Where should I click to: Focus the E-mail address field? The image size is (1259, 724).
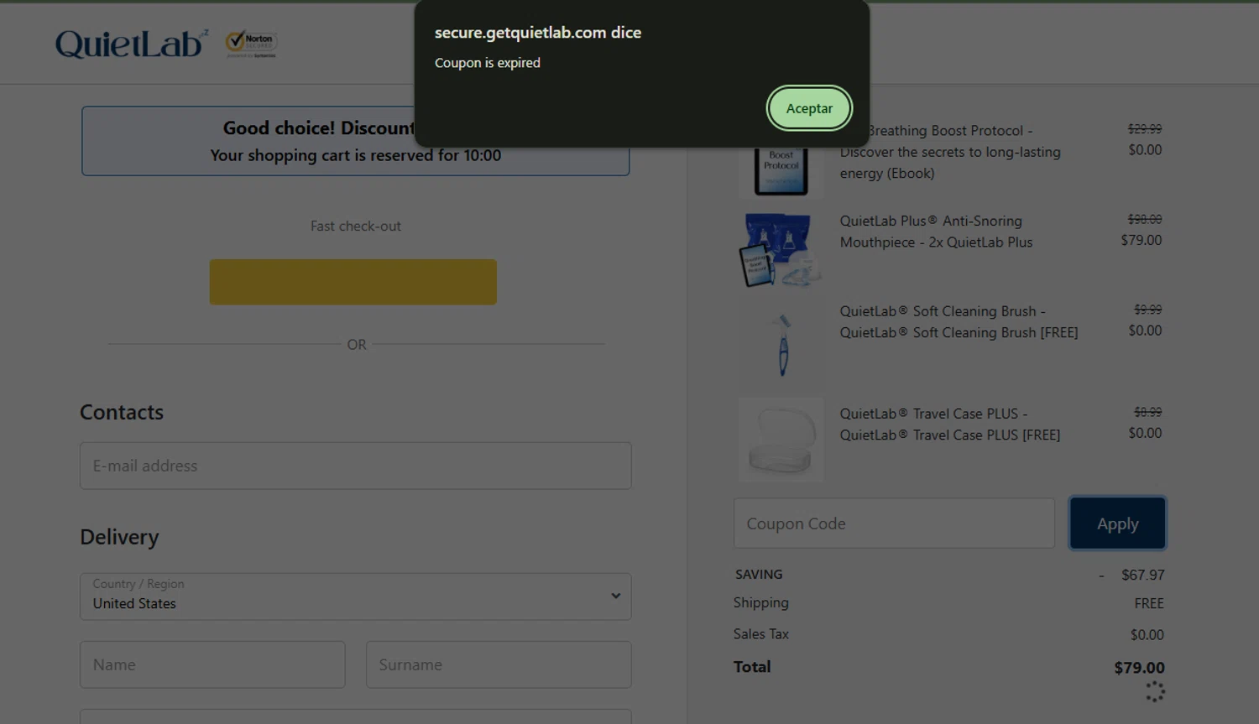356,466
